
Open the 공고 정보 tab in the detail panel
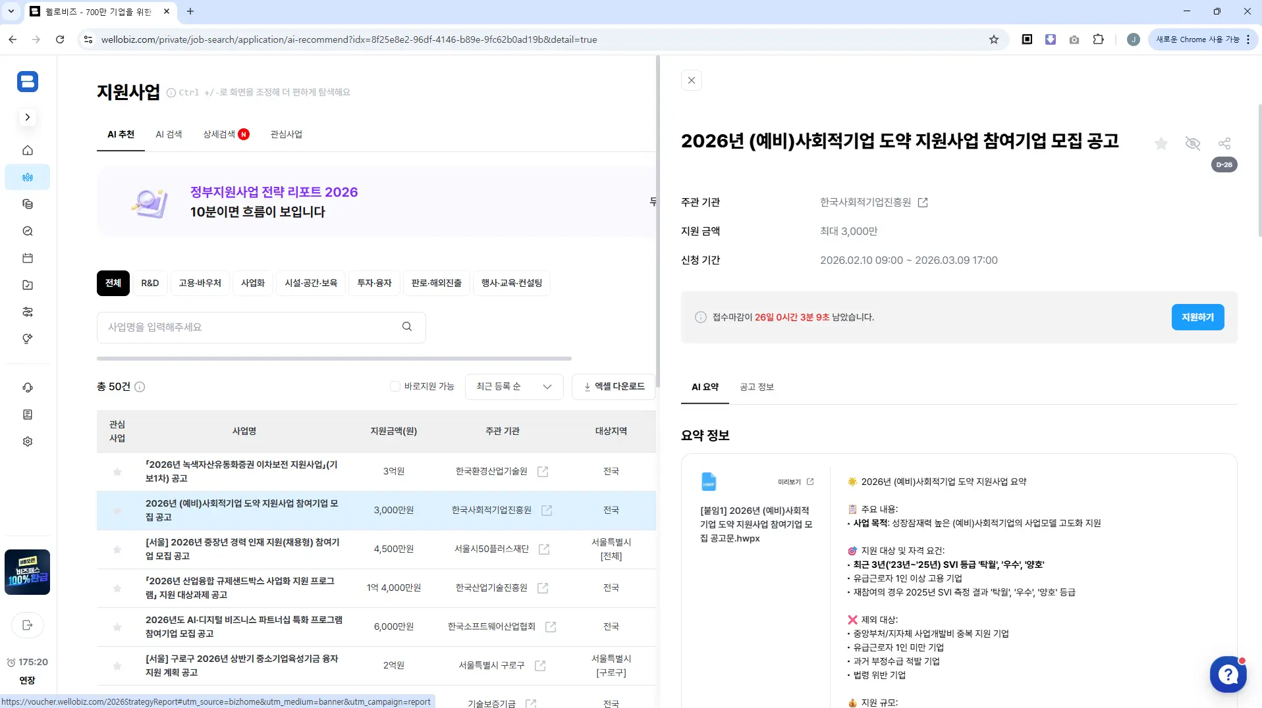coord(756,387)
